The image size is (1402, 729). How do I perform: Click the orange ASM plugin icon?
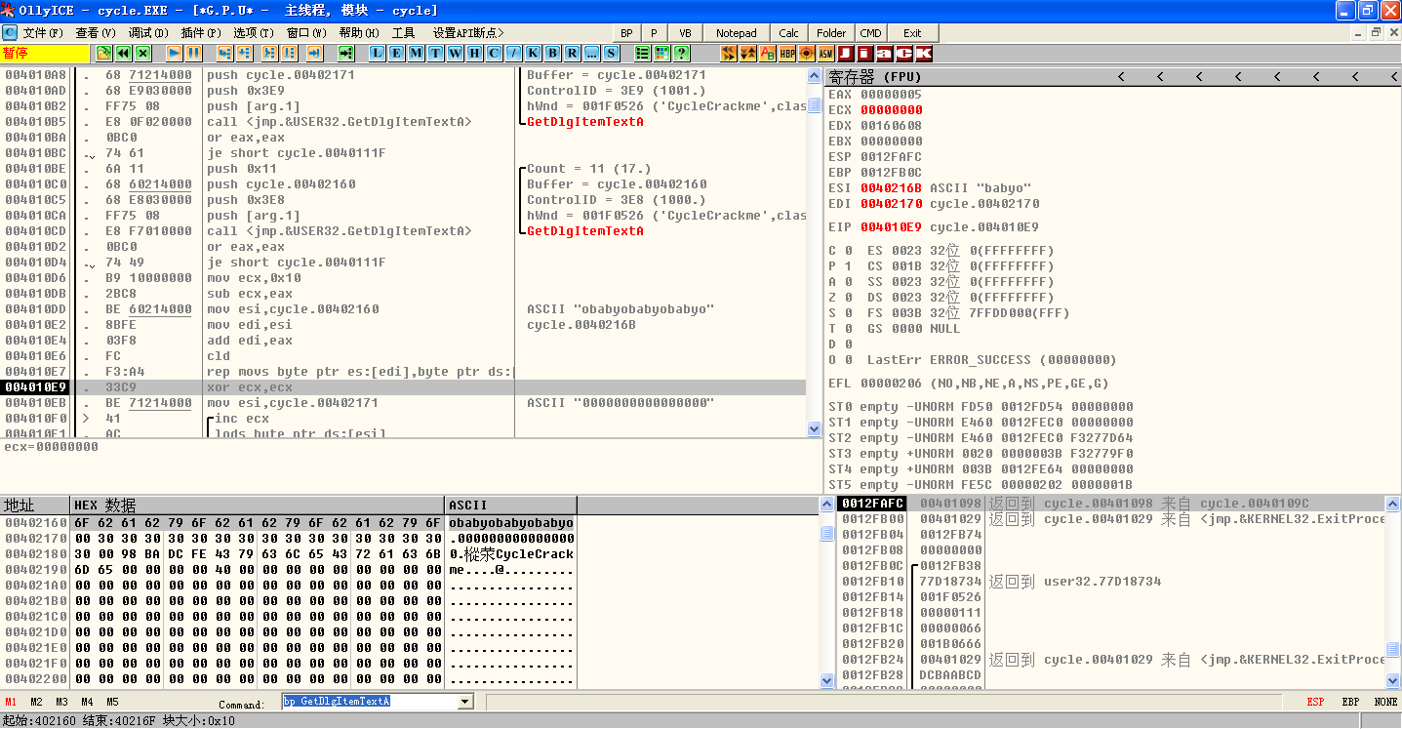point(826,53)
